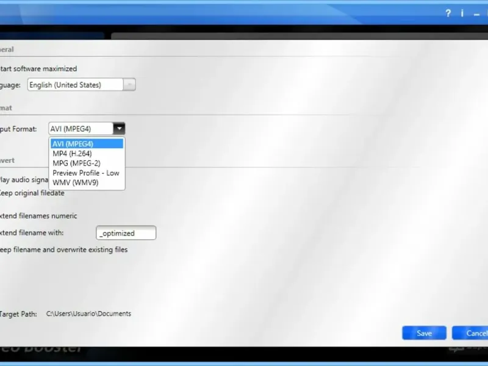Click the "Start software maximized" option label
The width and height of the screenshot is (488, 366).
[38, 69]
